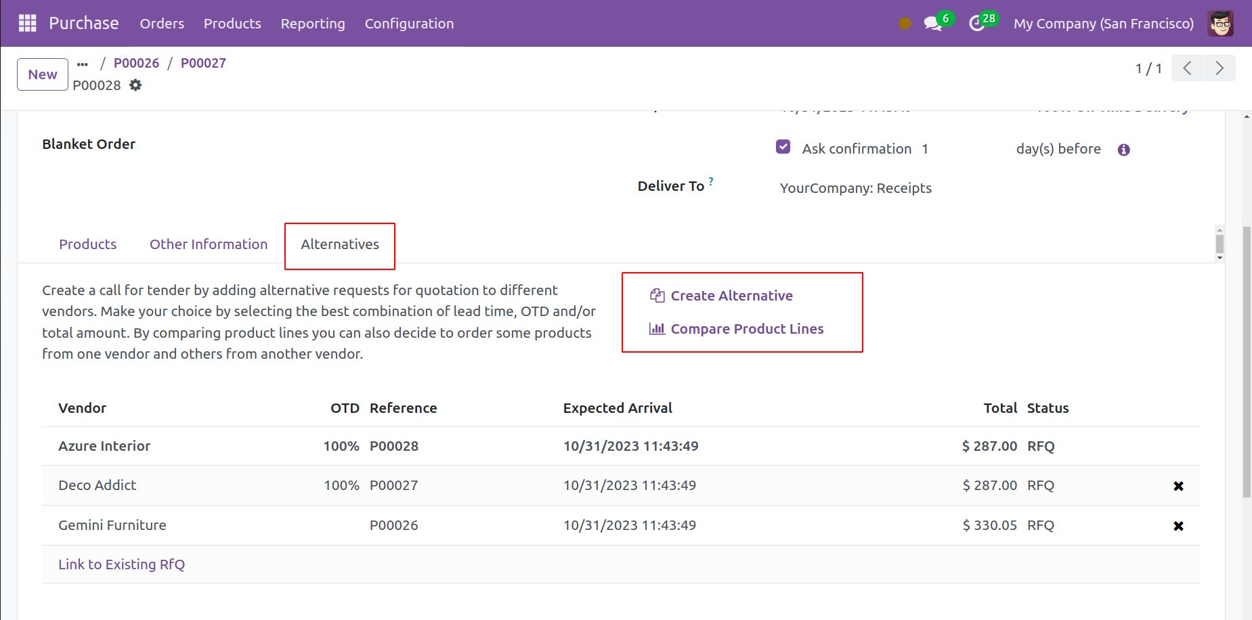The width and height of the screenshot is (1252, 620).
Task: Click the $ 330.05 total cell
Action: pyautogui.click(x=989, y=525)
